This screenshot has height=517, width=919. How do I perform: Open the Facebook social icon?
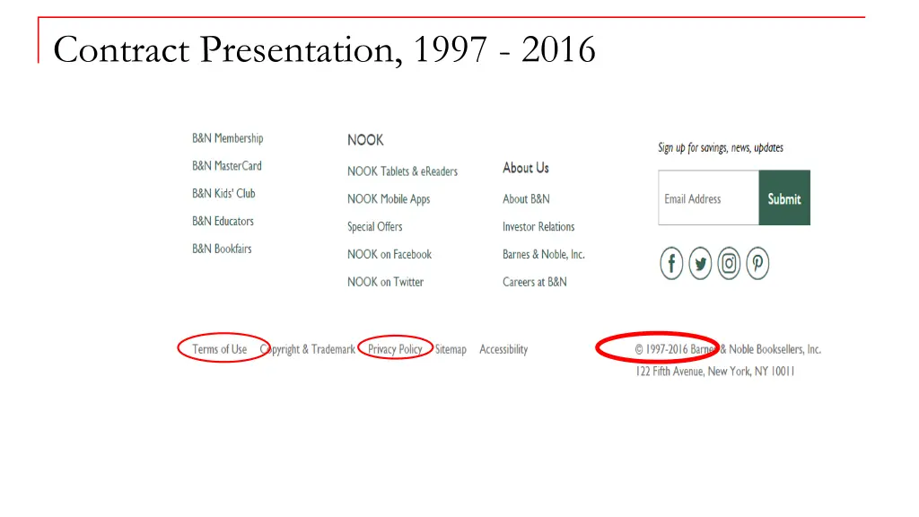point(671,263)
